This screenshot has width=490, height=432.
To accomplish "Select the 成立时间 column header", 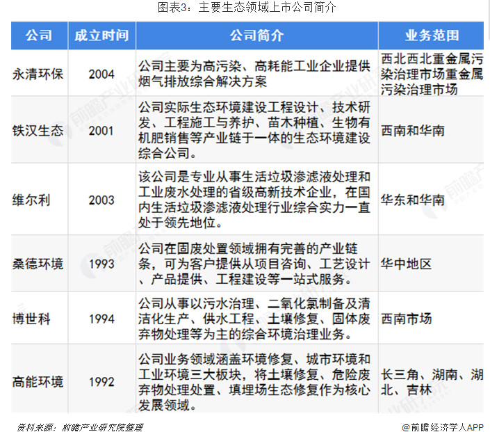I will 101,35.
